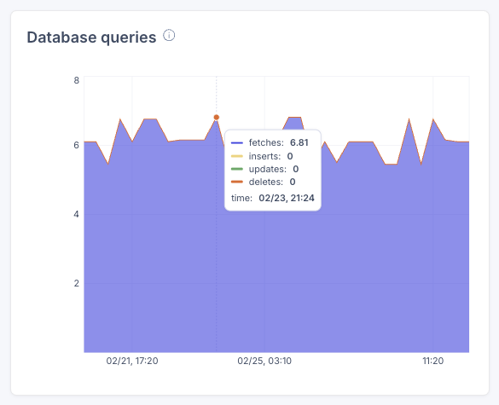Click the y-axis label 6
This screenshot has height=405, width=499.
77,145
